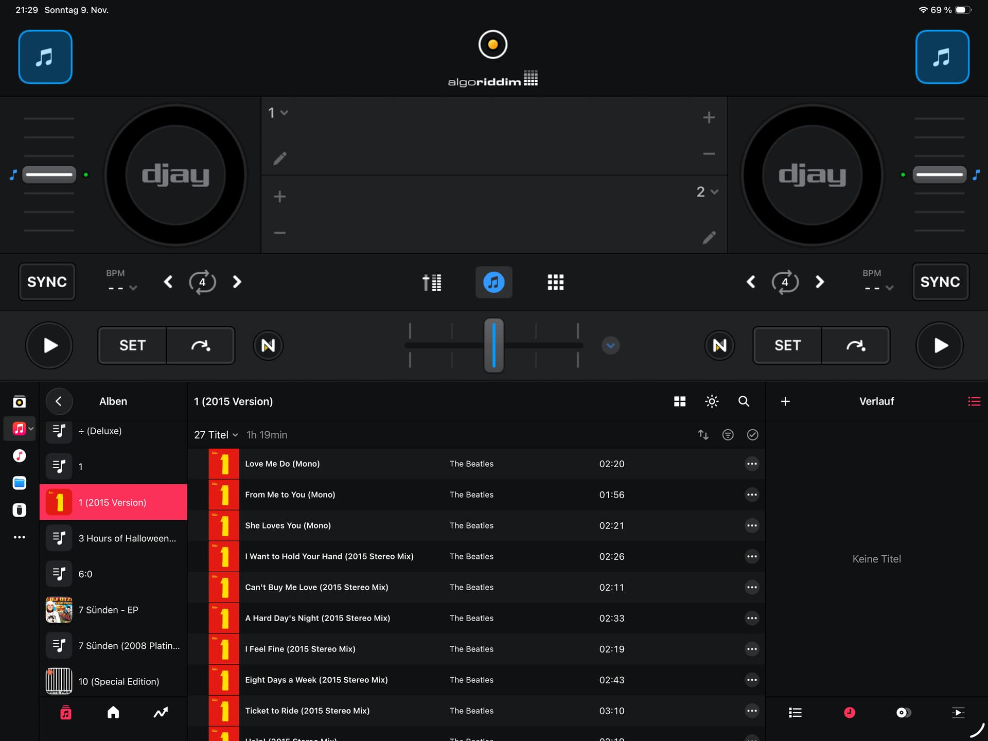Switch track list to grid view
Viewport: 988px width, 741px height.
pos(680,401)
